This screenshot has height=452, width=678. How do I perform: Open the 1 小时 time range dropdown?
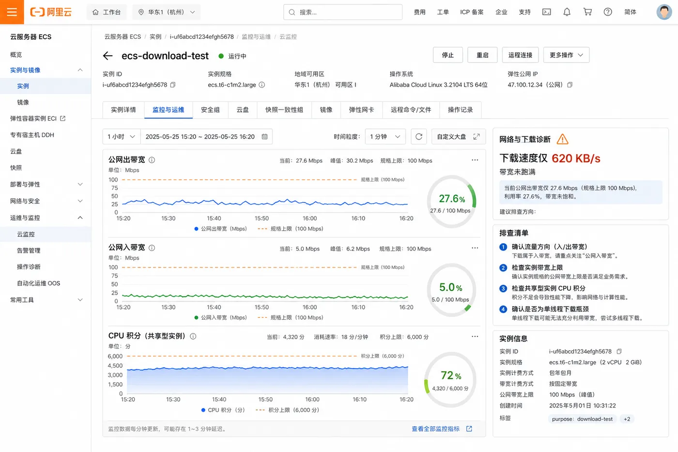click(121, 137)
